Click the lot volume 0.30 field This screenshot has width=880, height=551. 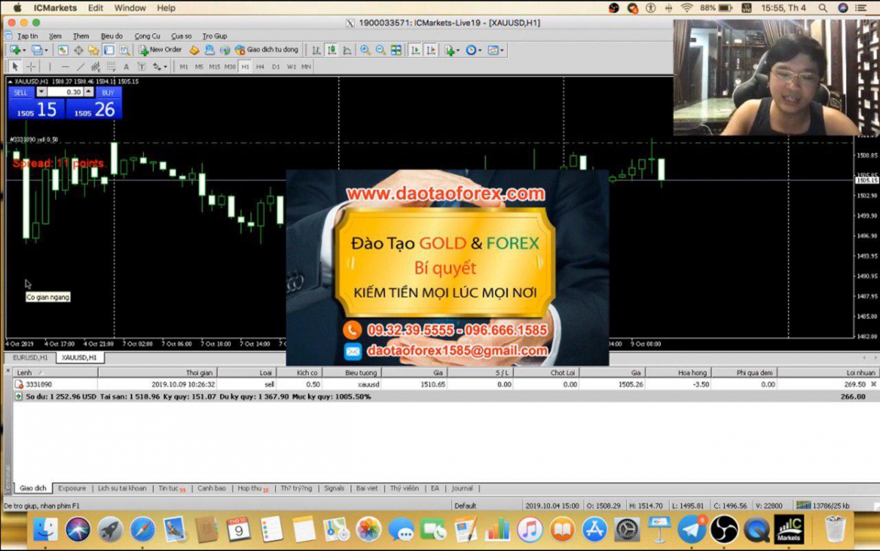(x=66, y=92)
